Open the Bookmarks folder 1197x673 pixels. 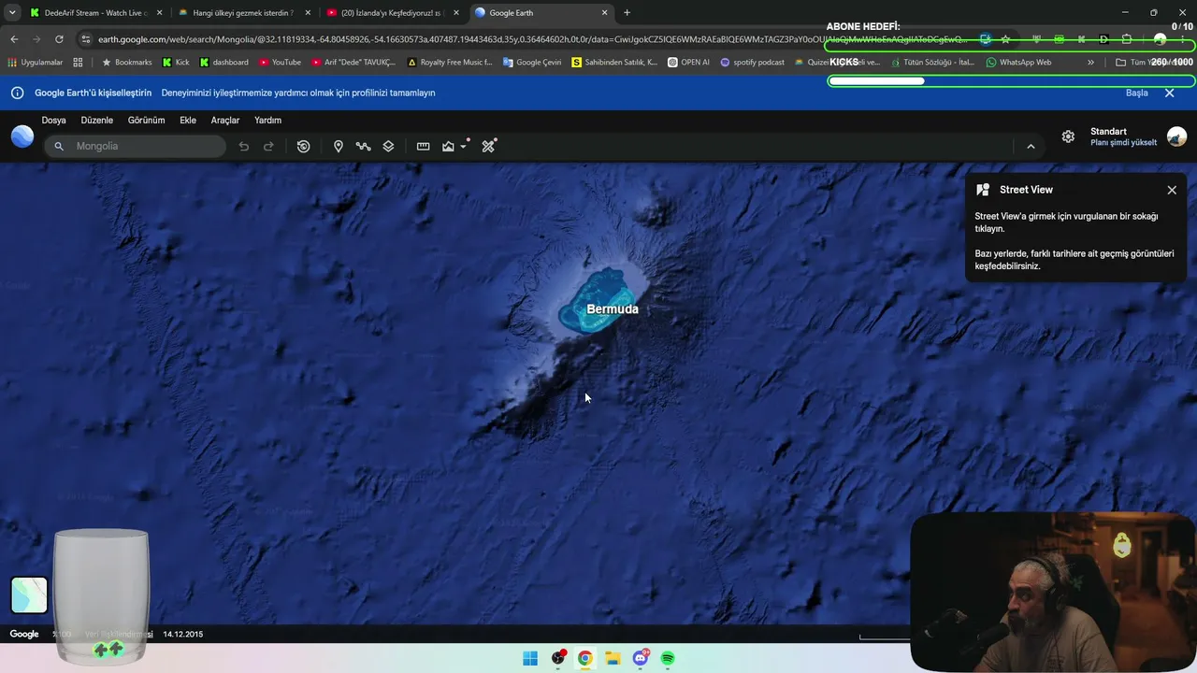(126, 62)
